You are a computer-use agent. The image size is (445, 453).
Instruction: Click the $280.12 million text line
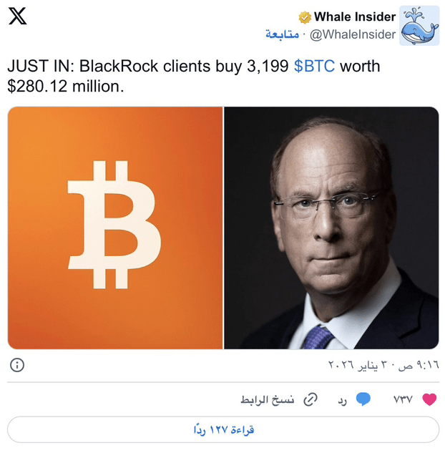pyautogui.click(x=66, y=87)
